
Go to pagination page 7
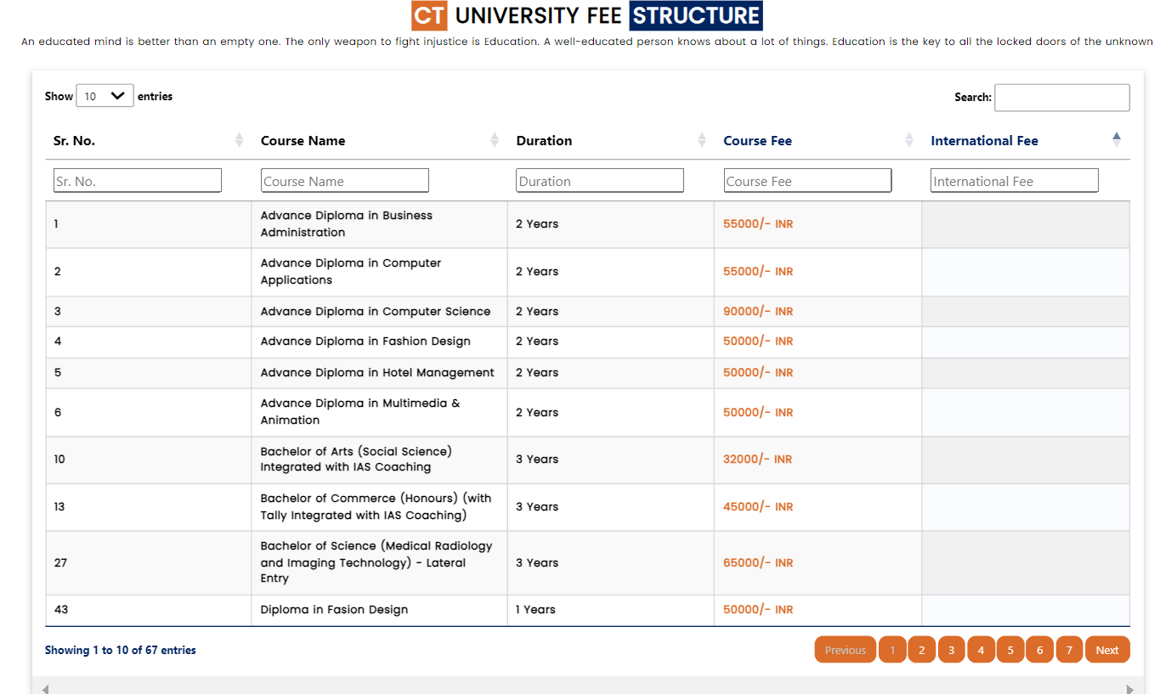pos(1069,650)
